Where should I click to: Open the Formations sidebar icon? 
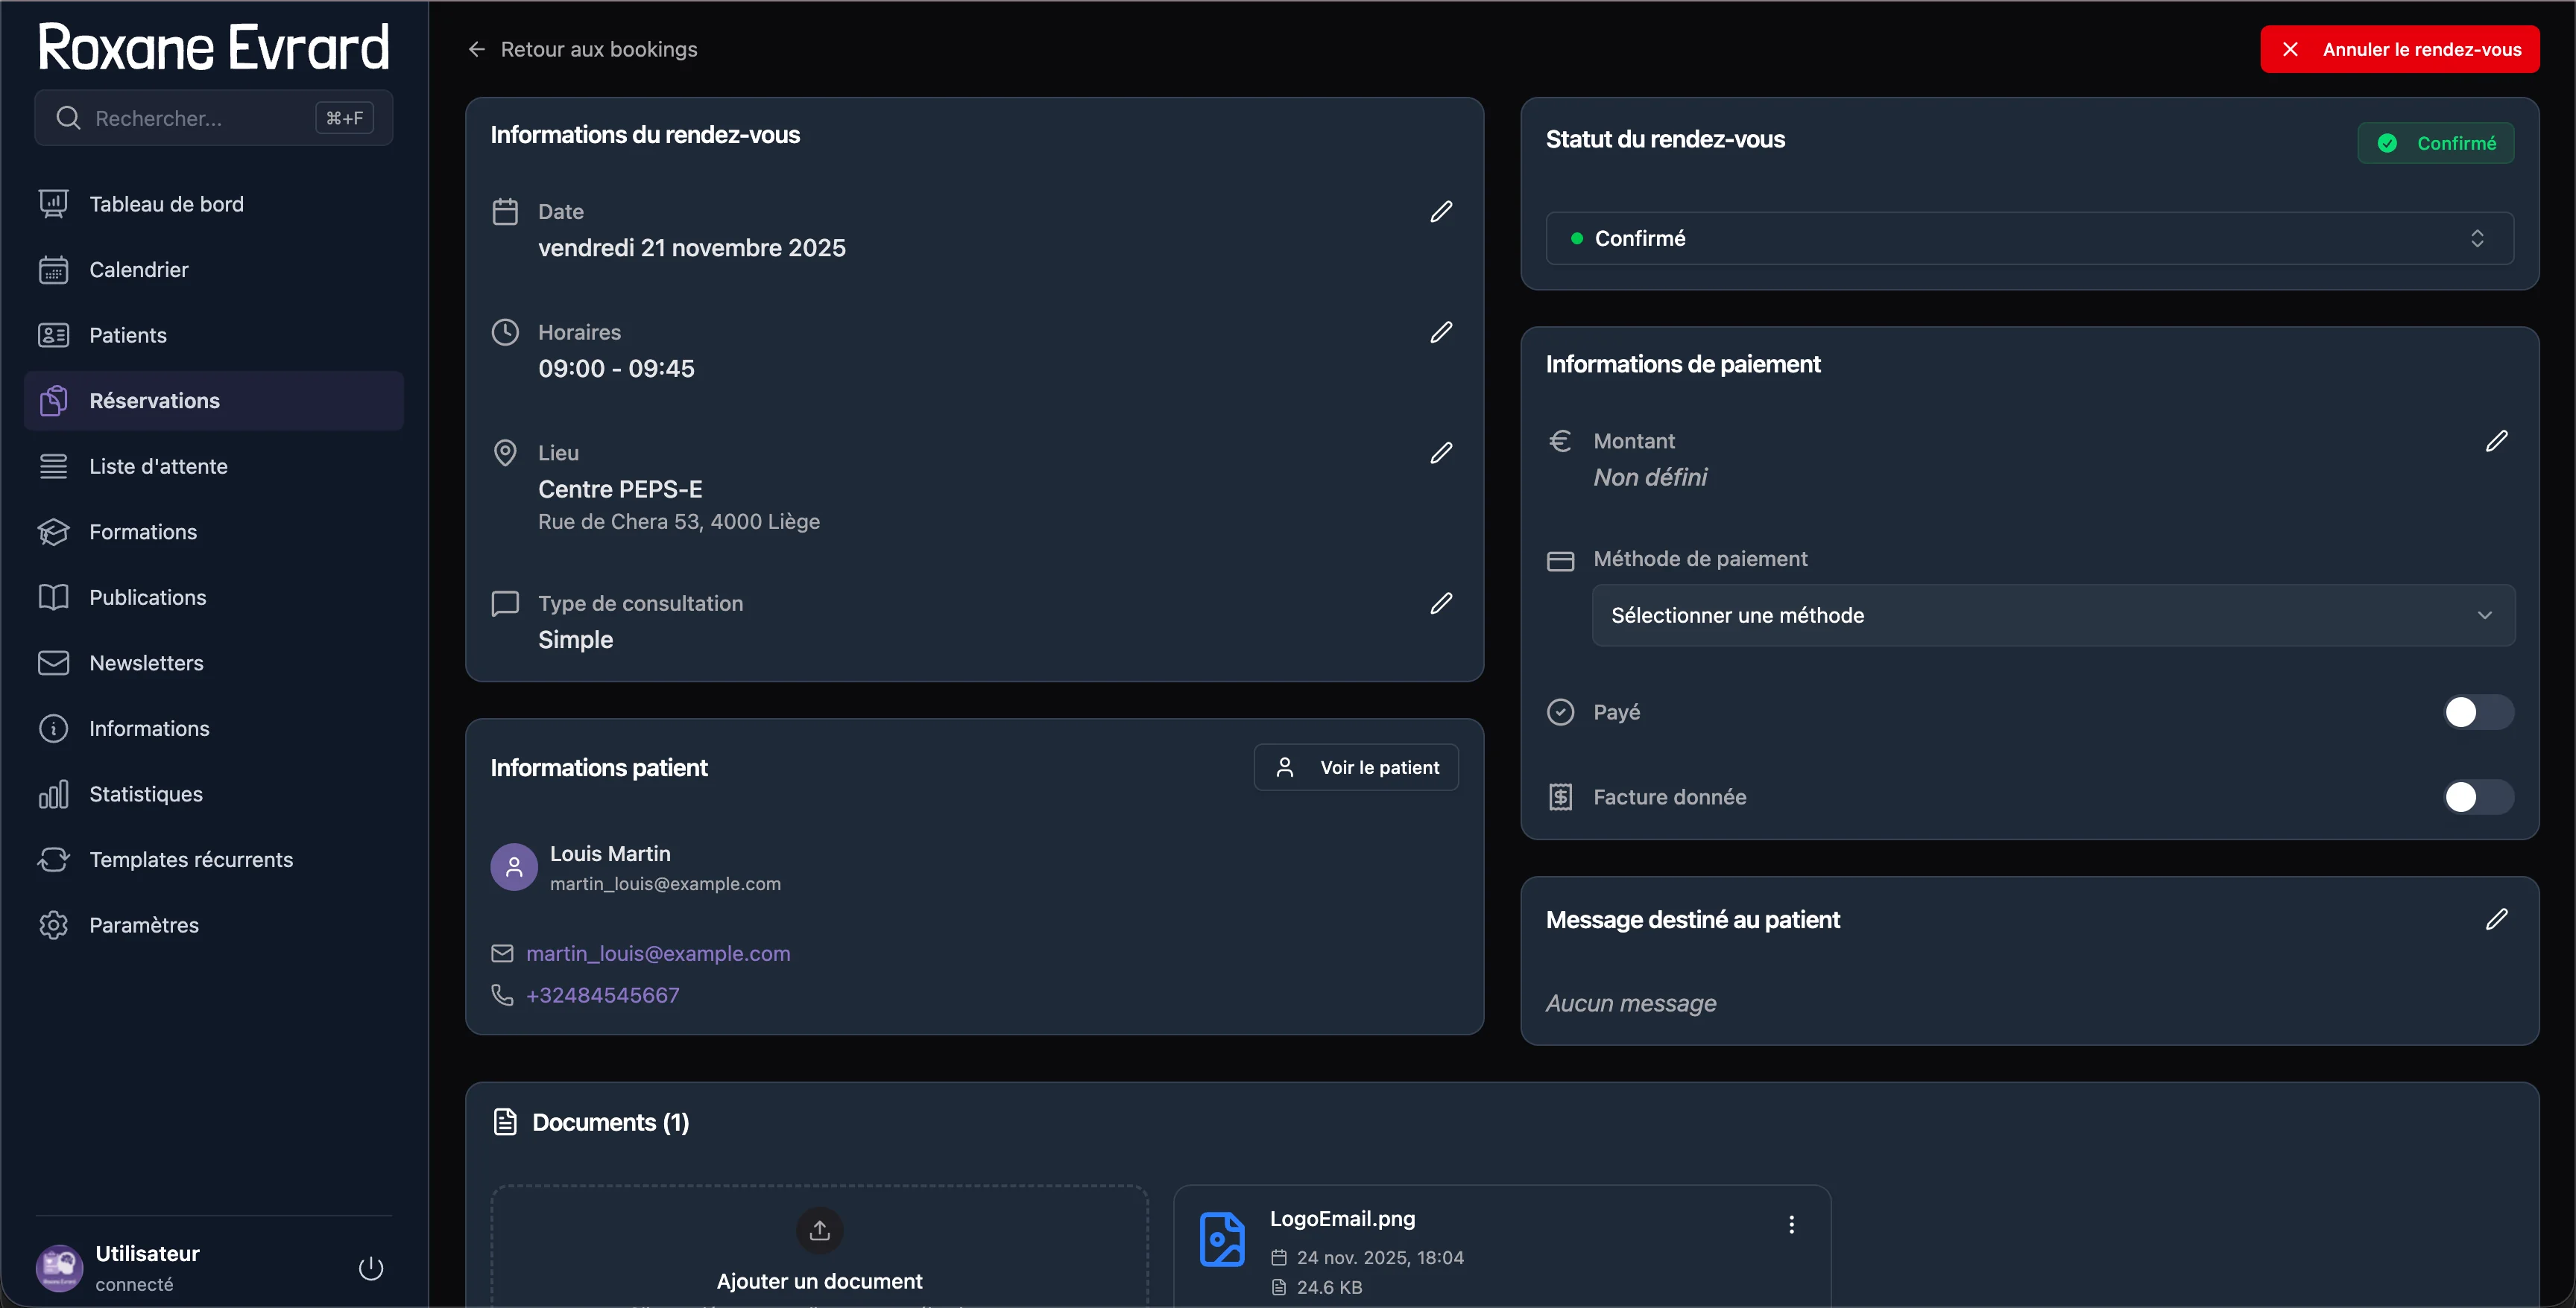pyautogui.click(x=54, y=532)
